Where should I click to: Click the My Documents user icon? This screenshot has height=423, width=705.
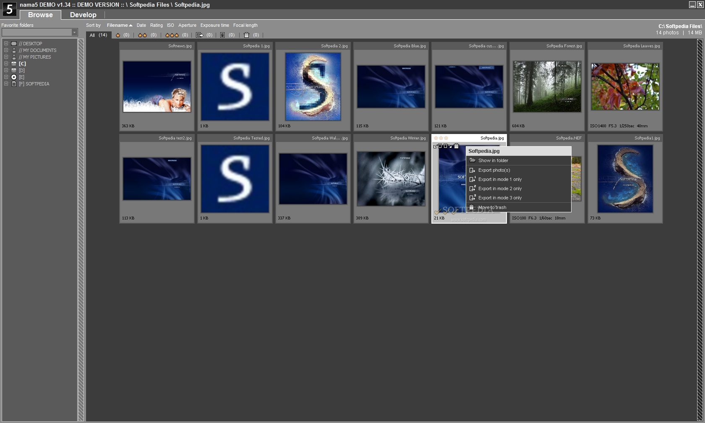14,50
